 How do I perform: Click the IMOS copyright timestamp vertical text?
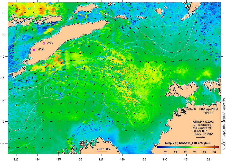(x=224, y=124)
